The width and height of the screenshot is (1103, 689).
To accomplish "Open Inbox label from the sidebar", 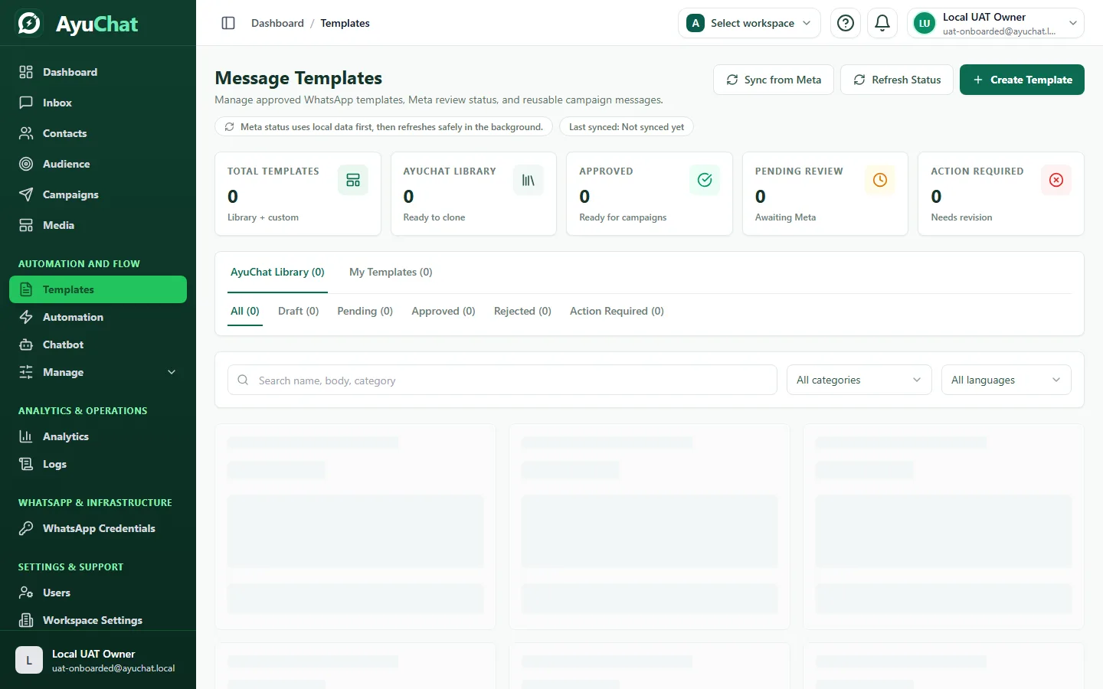I will pos(57,103).
